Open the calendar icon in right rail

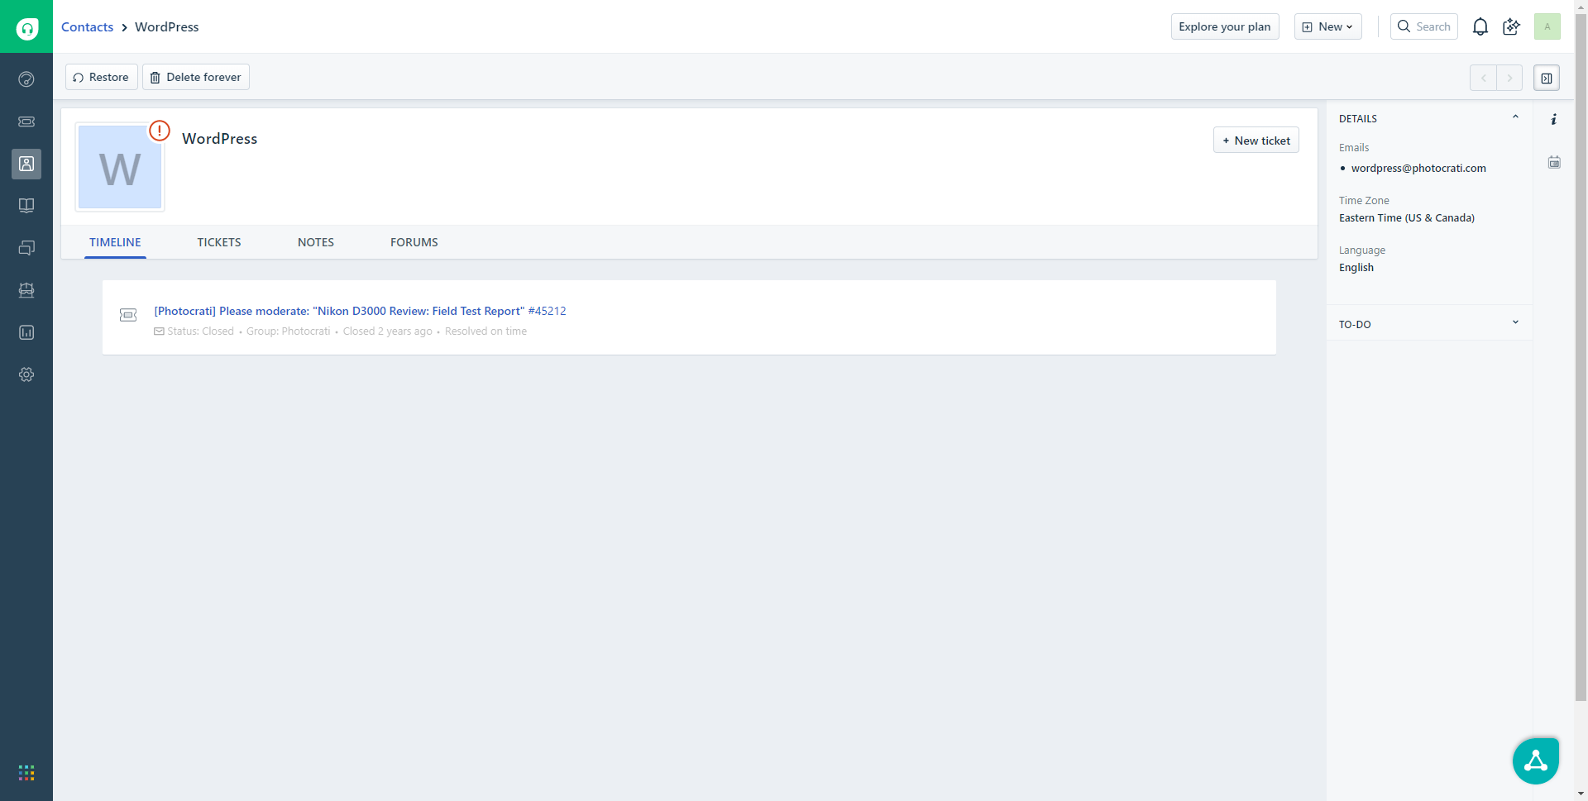point(1554,162)
